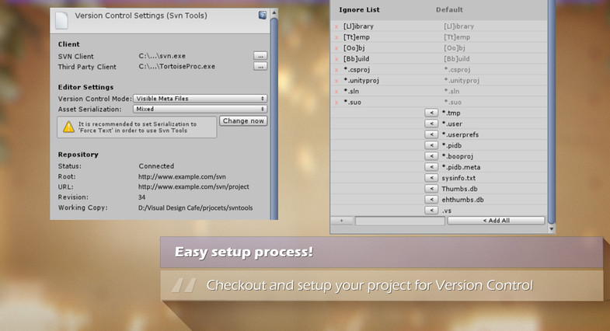Click the custom ignore pattern input field
The width and height of the screenshot is (610, 331).
400,221
